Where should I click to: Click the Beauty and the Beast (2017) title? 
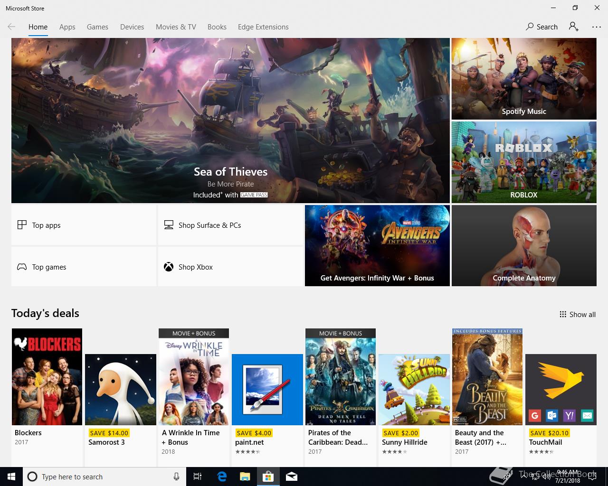(x=481, y=438)
